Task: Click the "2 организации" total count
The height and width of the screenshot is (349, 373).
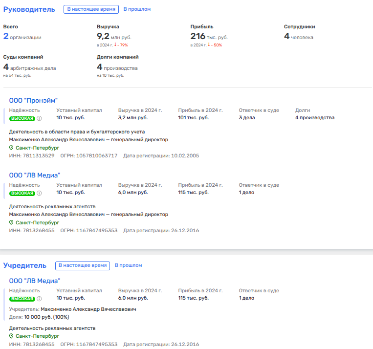Action: (22, 37)
